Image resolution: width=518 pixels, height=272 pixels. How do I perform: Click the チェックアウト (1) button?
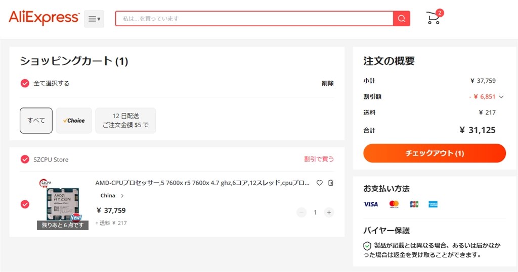click(435, 153)
